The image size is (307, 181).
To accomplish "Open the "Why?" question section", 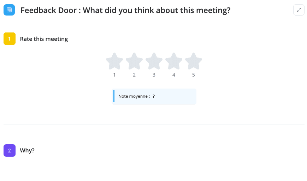I will 27,150.
